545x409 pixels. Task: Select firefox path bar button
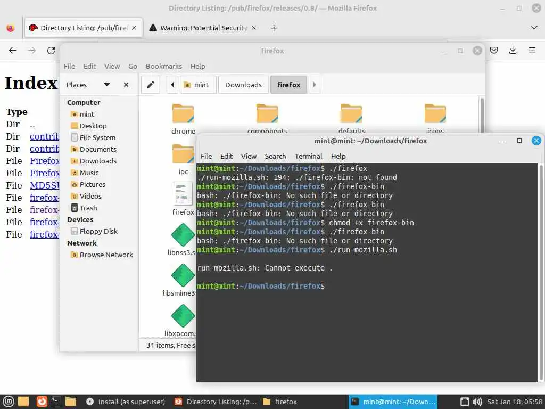pyautogui.click(x=289, y=85)
